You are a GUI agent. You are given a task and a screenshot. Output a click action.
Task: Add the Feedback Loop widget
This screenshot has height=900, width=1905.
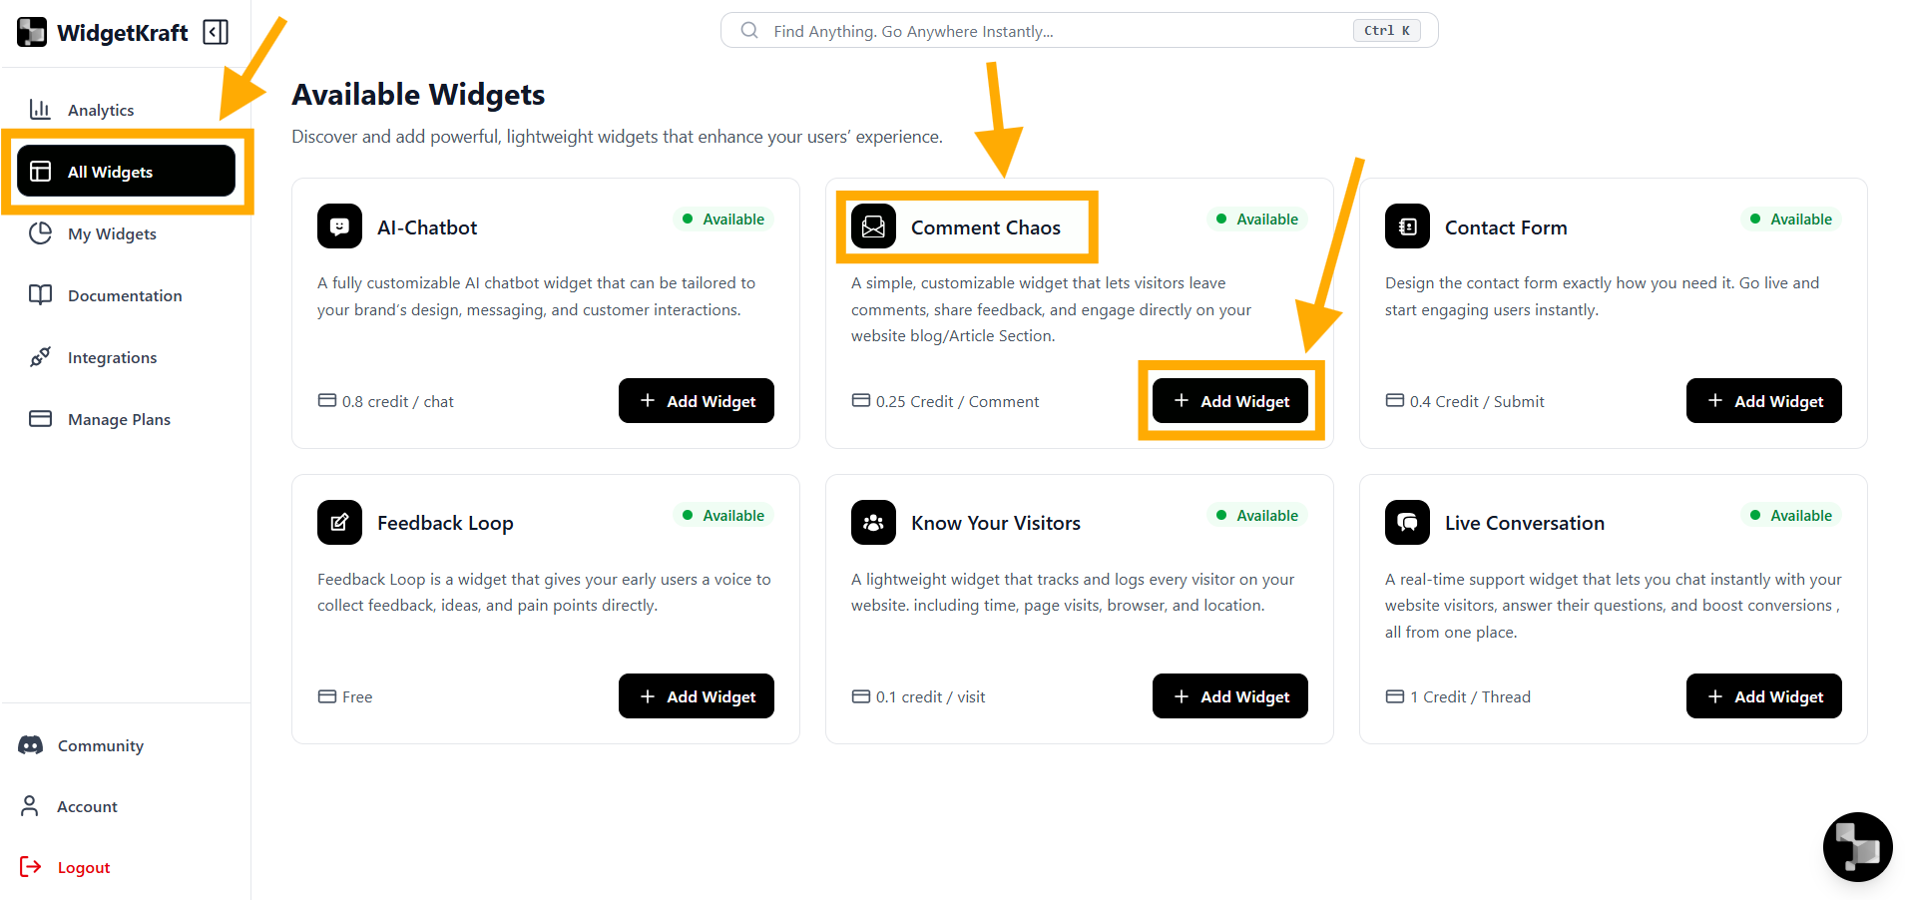(x=697, y=696)
